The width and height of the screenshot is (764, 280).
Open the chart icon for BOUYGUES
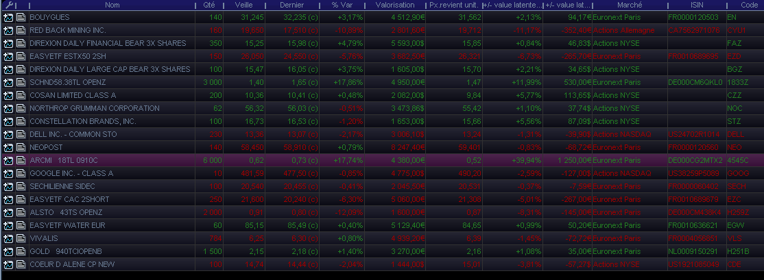pos(8,18)
